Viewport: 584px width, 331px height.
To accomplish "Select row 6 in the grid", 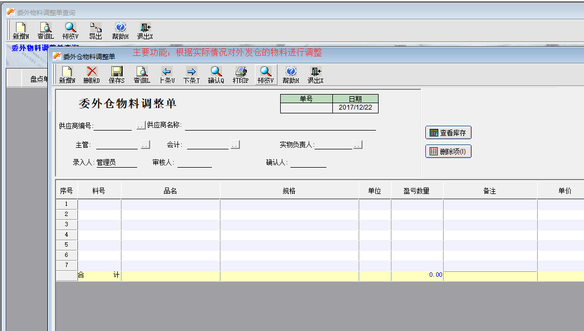I will point(67,255).
